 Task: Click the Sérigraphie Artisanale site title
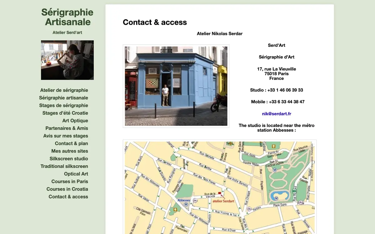click(67, 17)
